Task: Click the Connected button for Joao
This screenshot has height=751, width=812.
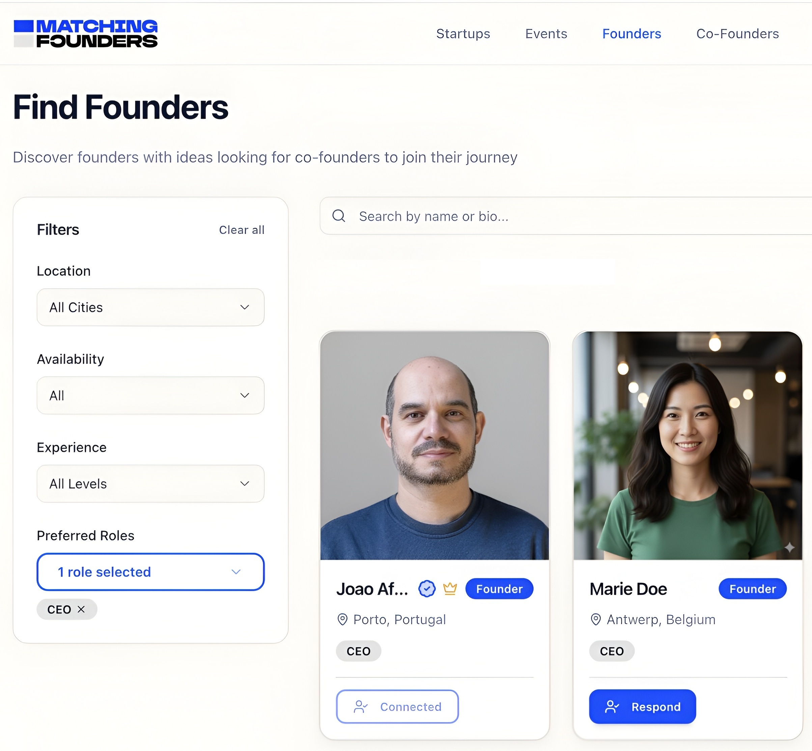Action: click(397, 707)
